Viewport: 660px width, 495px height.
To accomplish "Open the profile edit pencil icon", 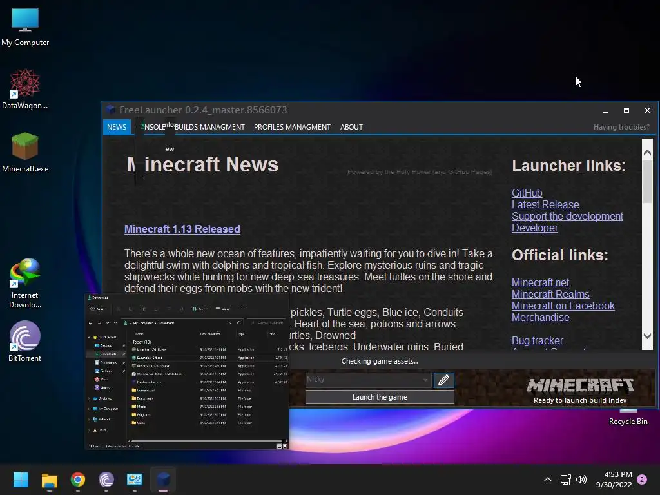I will click(443, 380).
